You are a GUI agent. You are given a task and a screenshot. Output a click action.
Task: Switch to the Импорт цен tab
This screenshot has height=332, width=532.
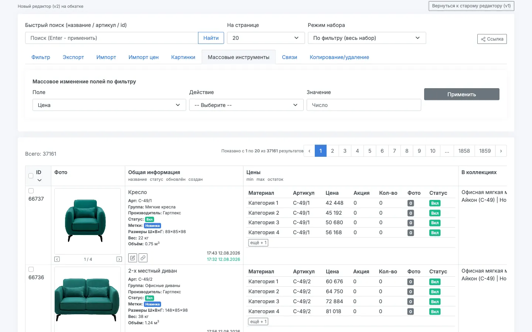(x=143, y=57)
